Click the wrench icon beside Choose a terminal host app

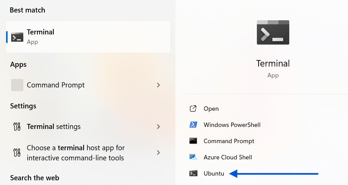coord(17,153)
